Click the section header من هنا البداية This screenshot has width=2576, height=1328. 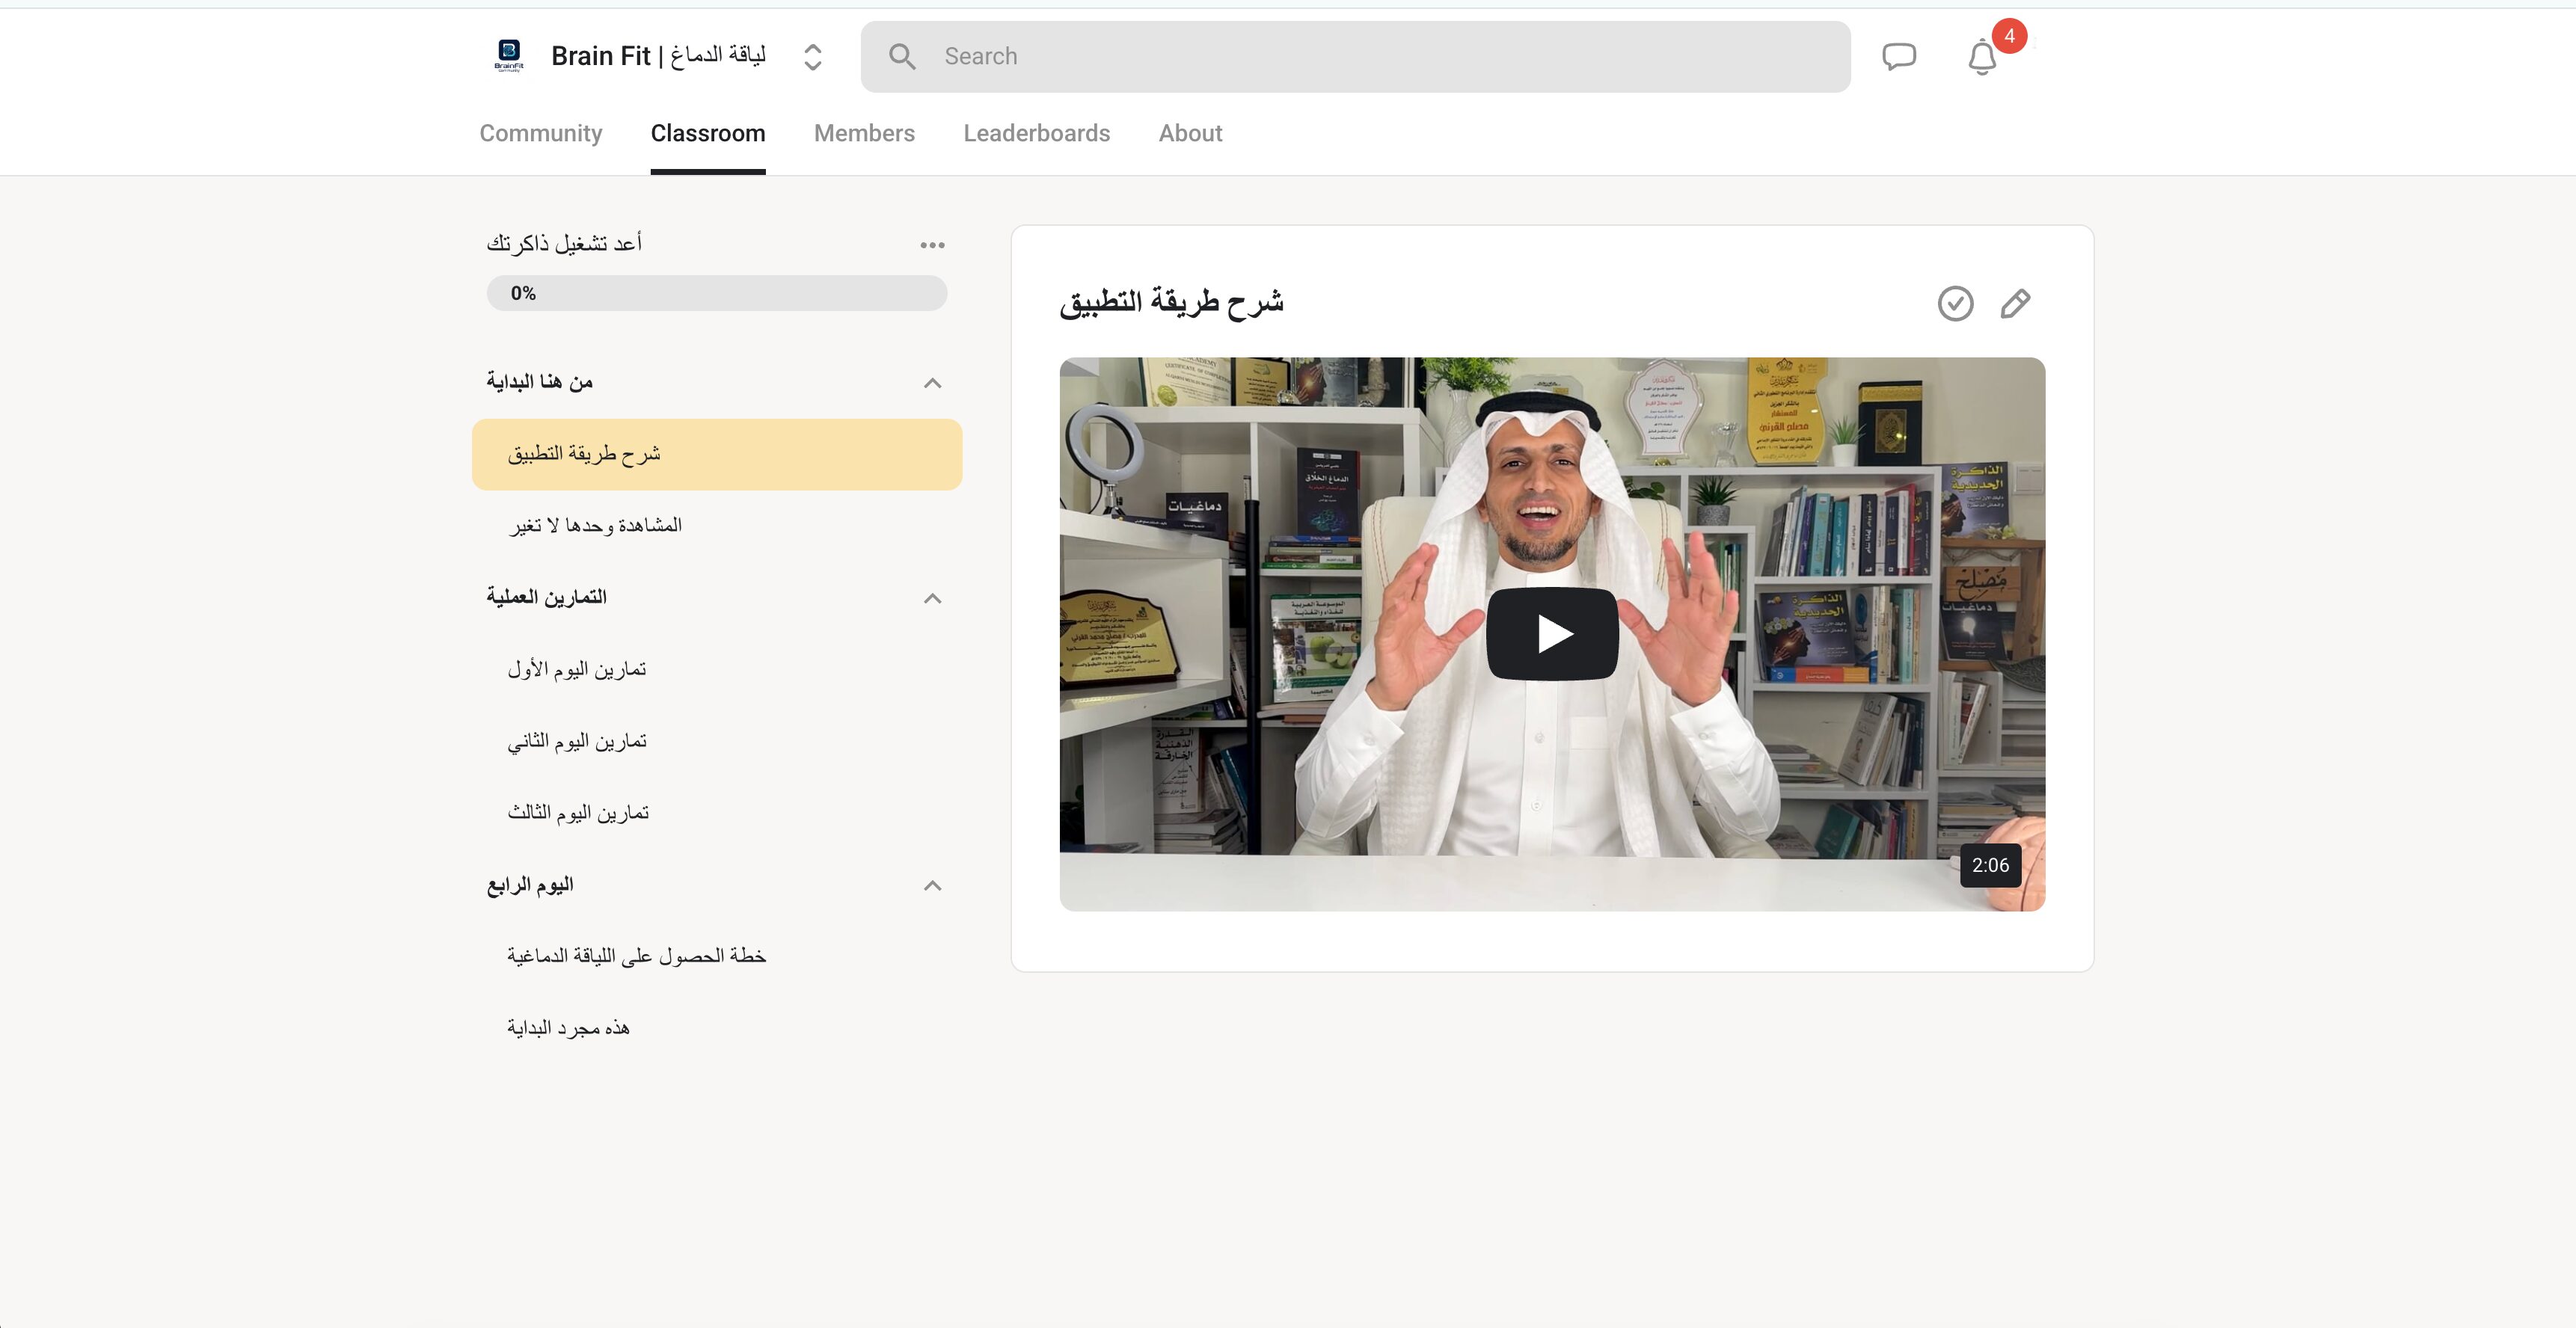point(540,382)
